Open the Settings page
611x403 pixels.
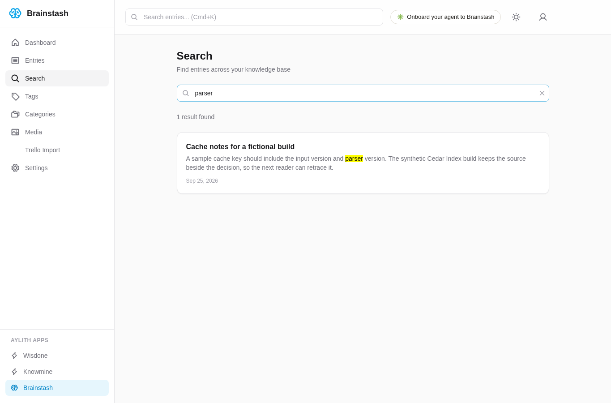point(57,168)
